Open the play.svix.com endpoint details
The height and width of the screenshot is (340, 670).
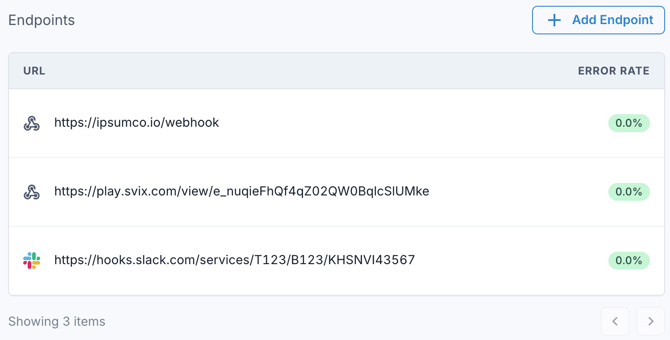point(241,191)
